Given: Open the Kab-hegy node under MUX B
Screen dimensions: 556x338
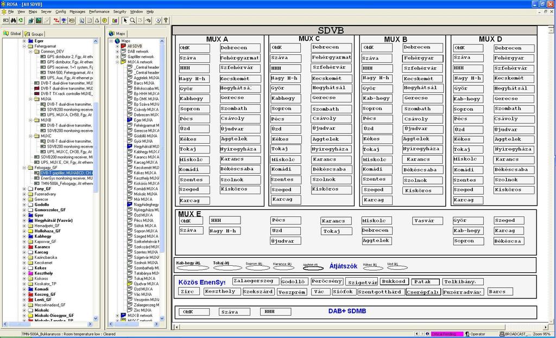Looking at the screenshot, I should [x=377, y=98].
